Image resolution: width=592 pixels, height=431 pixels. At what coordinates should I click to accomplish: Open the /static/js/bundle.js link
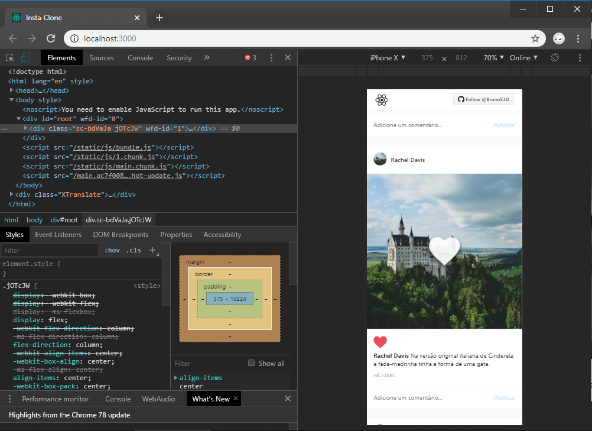(112, 147)
